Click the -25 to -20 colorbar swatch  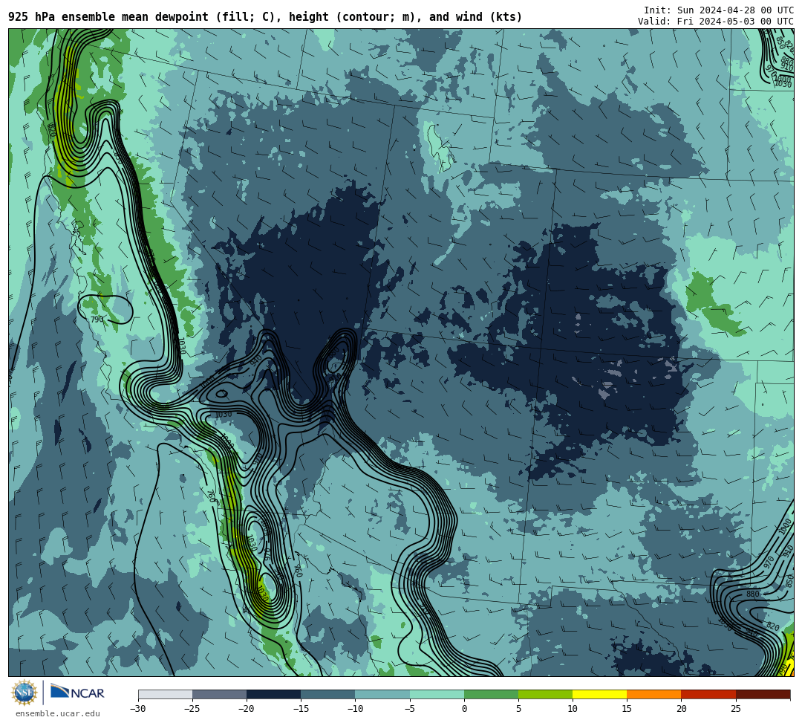point(219,694)
